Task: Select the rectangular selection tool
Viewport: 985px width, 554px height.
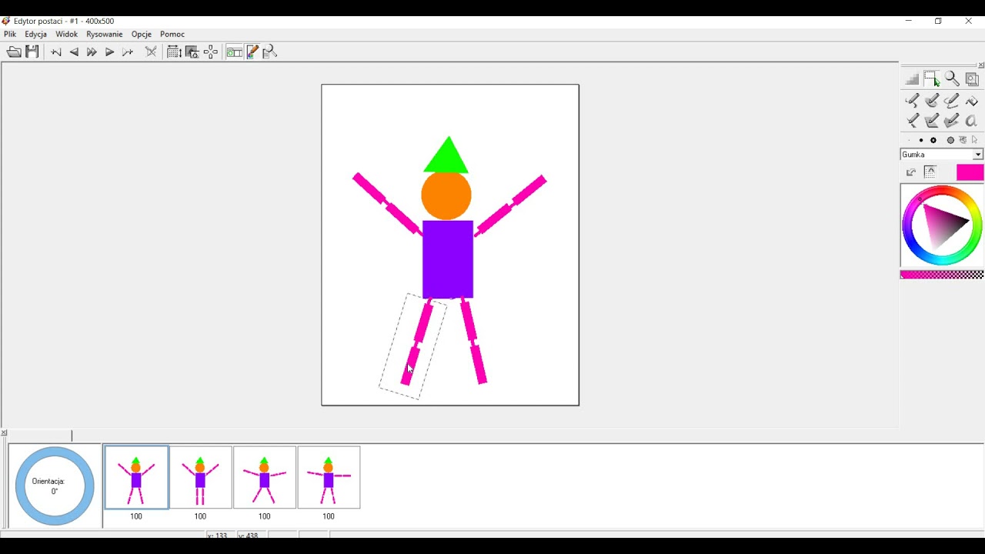Action: (x=932, y=78)
